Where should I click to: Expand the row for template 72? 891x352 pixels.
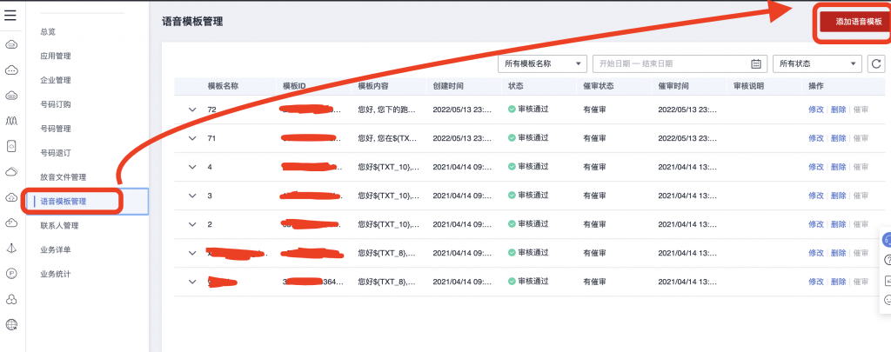[192, 110]
